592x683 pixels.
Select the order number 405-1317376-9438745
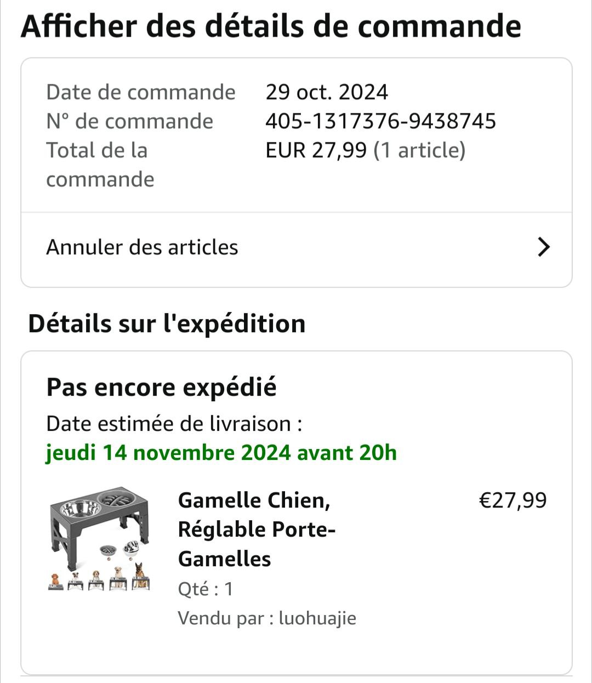[380, 121]
